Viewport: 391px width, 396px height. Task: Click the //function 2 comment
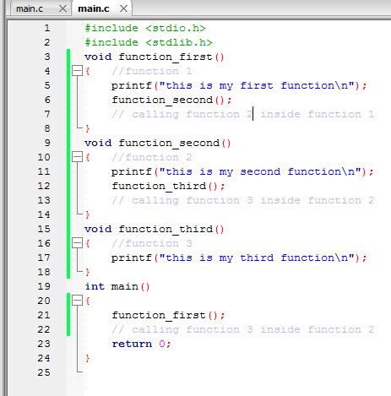point(152,157)
